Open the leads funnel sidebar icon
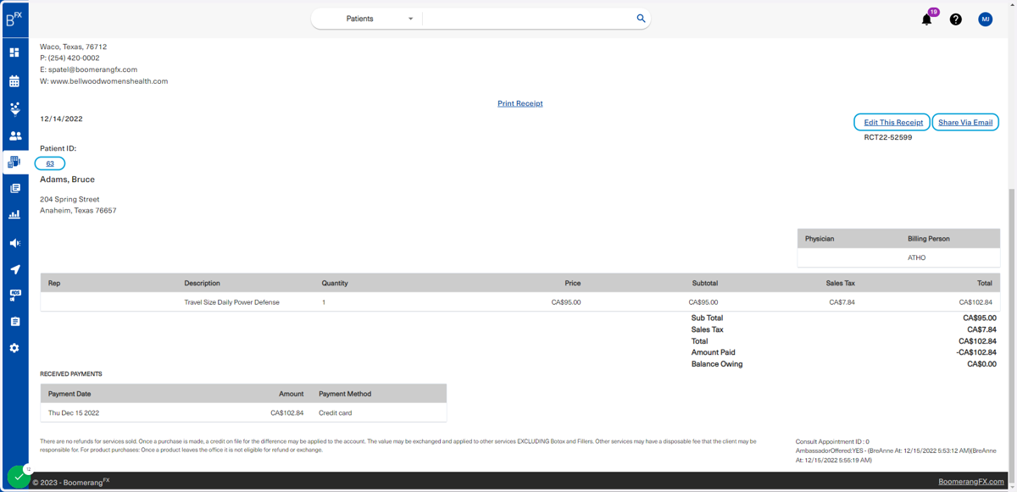 (x=14, y=108)
